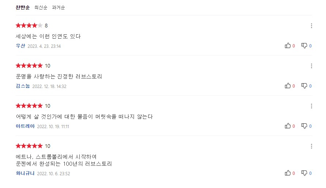This screenshot has width=326, height=188.
Task: Open the profile of user 아트레아
Action: tap(25, 126)
